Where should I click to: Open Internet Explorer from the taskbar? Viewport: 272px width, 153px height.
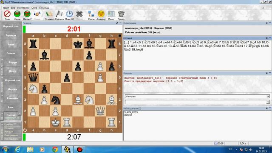tap(18, 149)
